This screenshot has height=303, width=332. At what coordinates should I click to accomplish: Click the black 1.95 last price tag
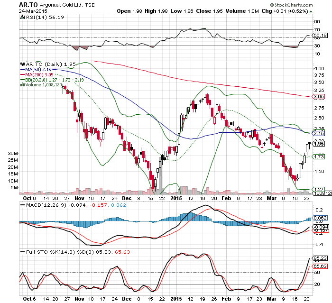click(x=319, y=144)
